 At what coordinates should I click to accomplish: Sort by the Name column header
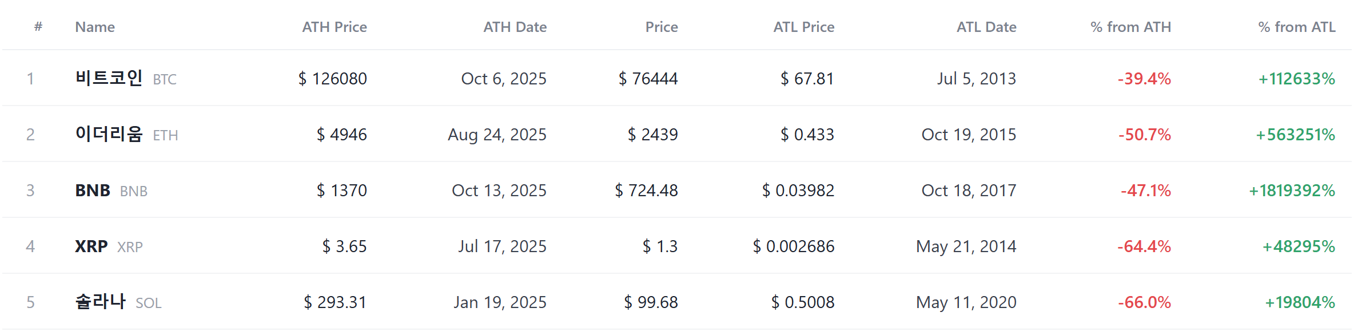pyautogui.click(x=95, y=27)
